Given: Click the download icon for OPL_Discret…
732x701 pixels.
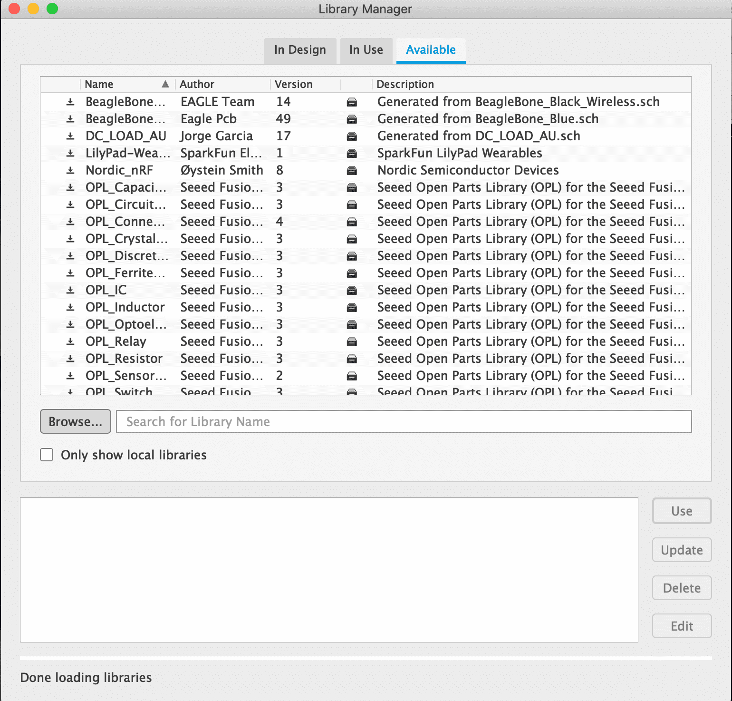Looking at the screenshot, I should coord(70,256).
